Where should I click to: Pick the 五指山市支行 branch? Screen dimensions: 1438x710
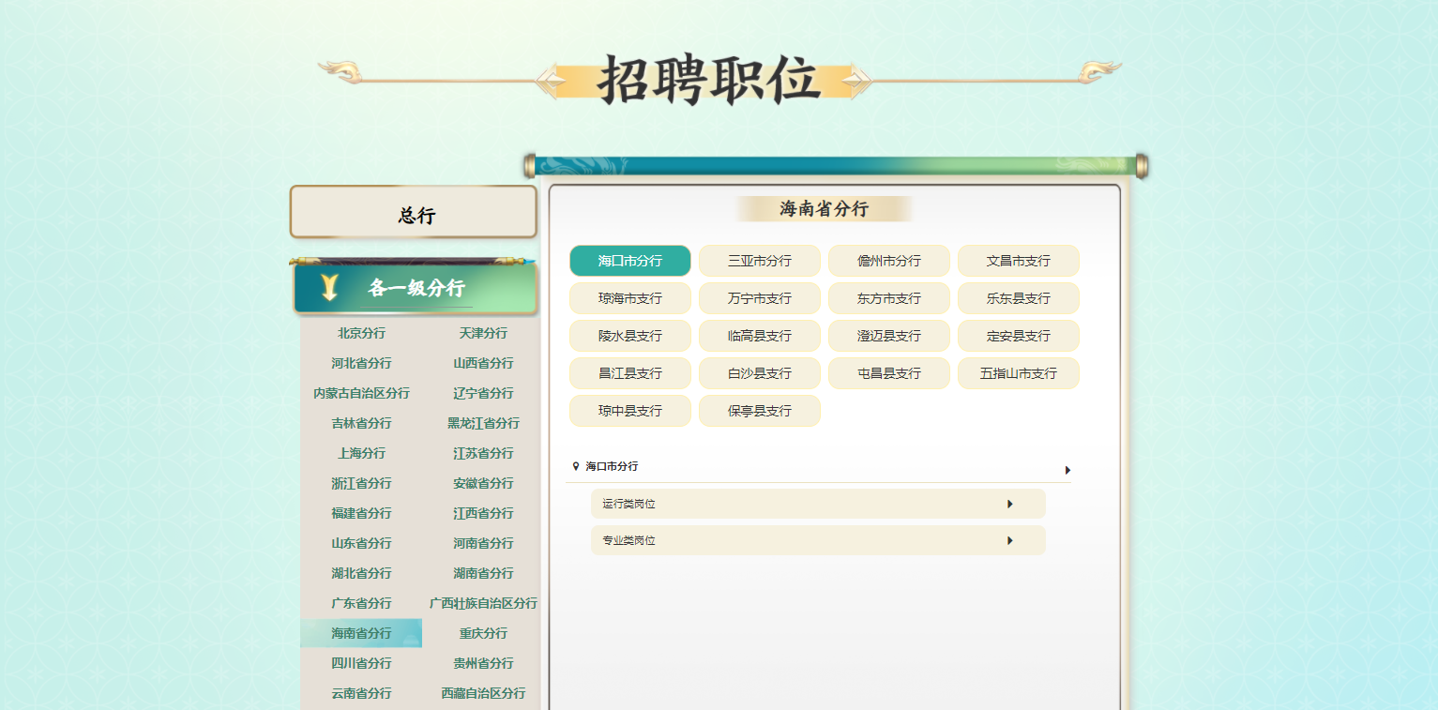click(1019, 373)
